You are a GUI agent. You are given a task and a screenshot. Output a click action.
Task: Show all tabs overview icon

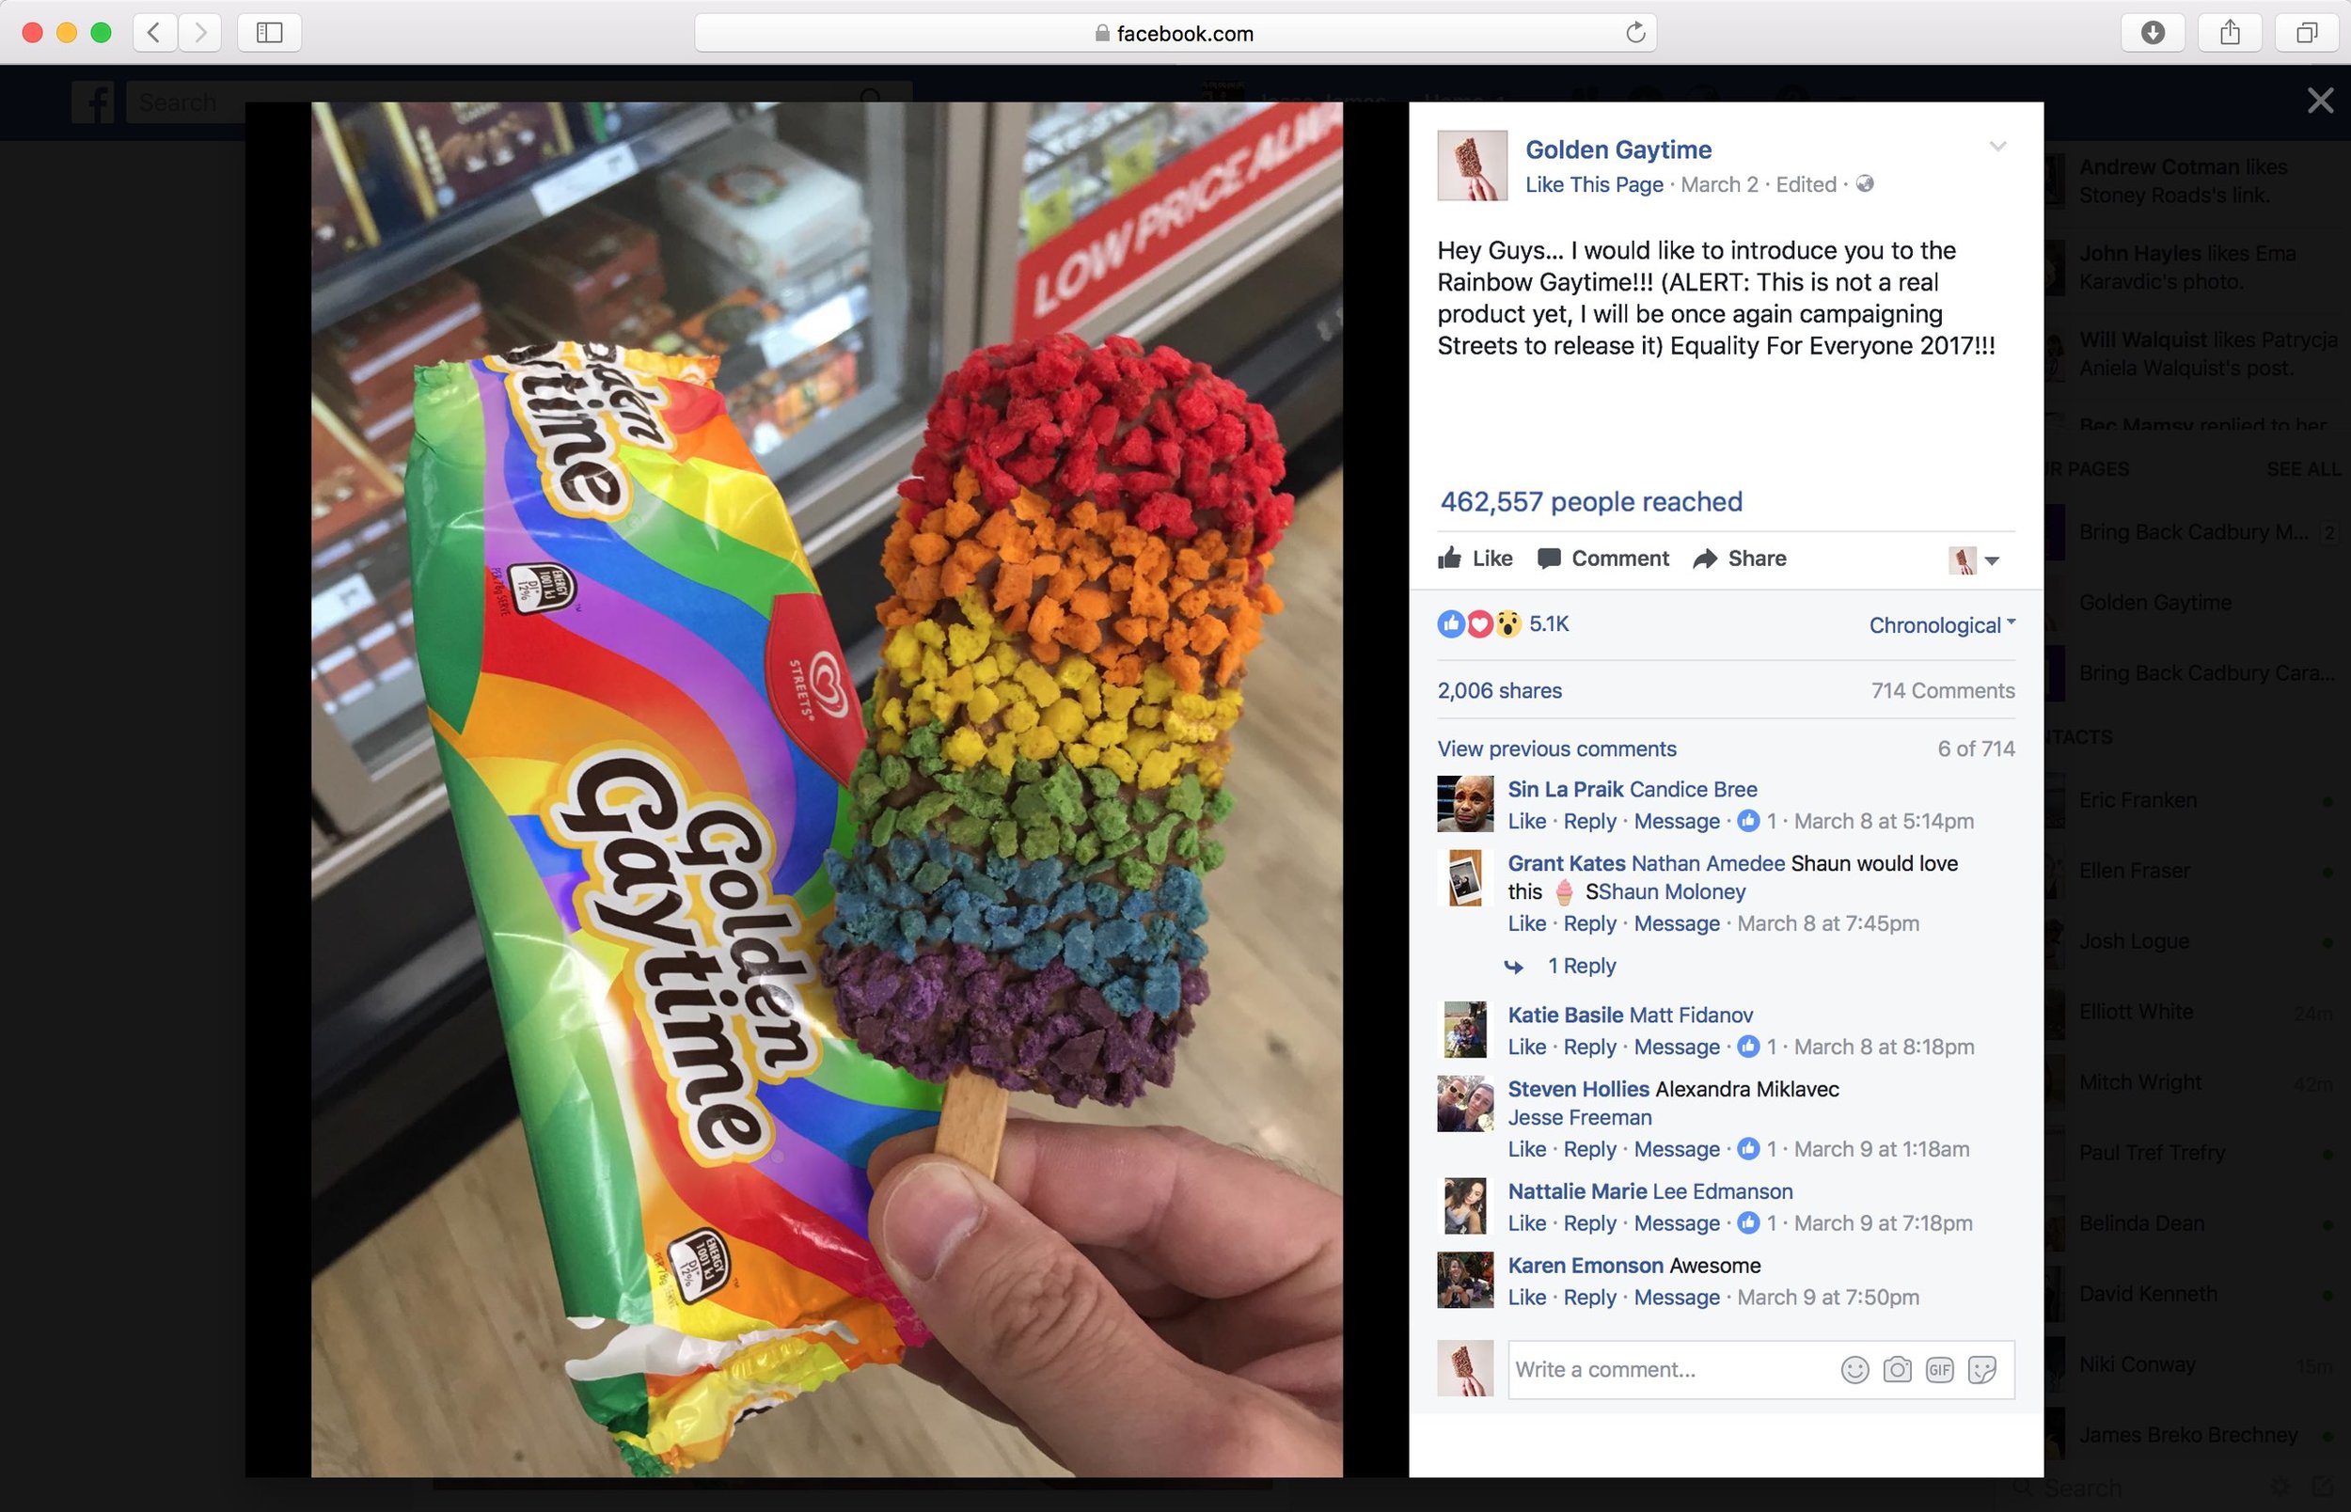pos(2307,34)
